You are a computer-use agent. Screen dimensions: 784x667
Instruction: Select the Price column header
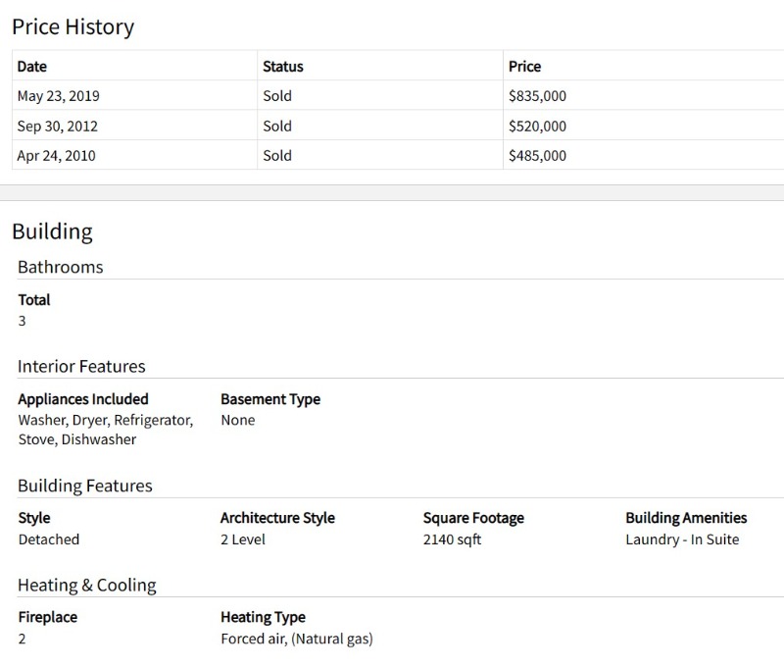click(524, 66)
